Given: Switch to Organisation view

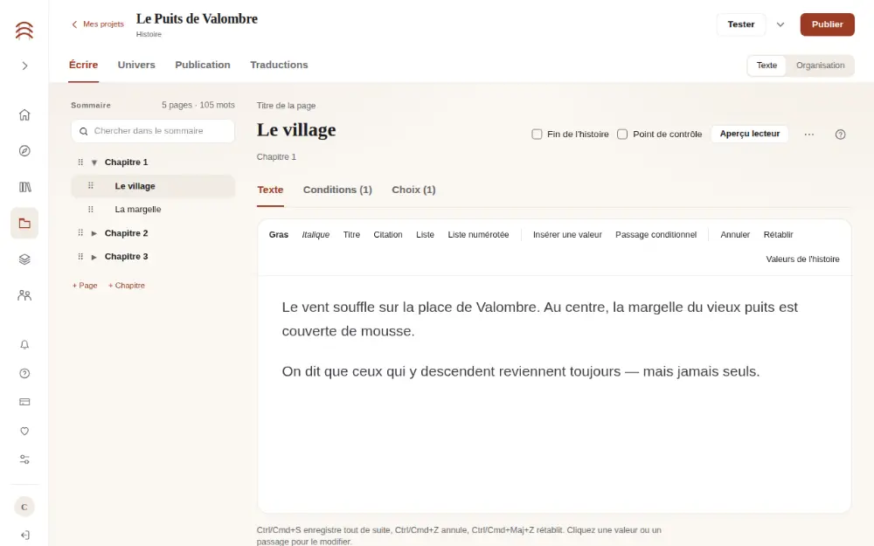Looking at the screenshot, I should tap(820, 66).
